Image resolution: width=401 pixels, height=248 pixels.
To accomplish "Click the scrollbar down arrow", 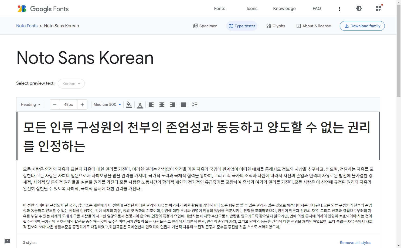I will [399, 246].
